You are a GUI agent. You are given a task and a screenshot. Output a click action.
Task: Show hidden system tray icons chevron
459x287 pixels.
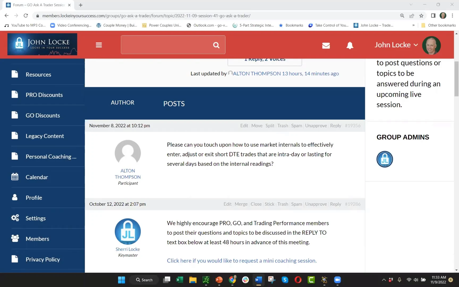click(384, 280)
